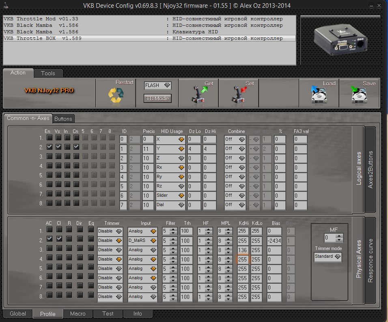The image size is (388, 322).
Task: Enable In checkbox for logical axis 3
Action: [67, 156]
